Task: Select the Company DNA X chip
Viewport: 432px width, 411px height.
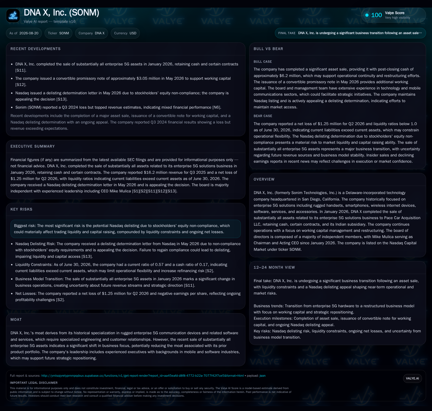Action: pos(92,33)
